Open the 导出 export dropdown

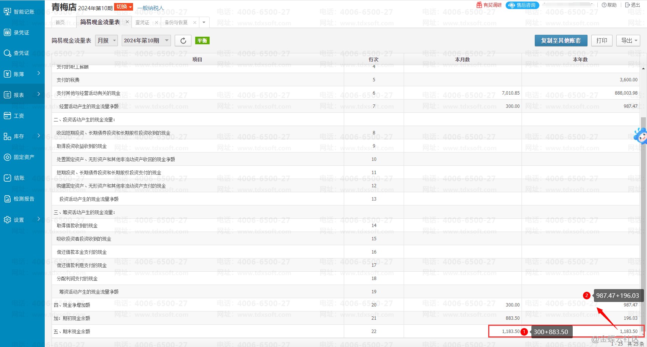click(x=628, y=40)
